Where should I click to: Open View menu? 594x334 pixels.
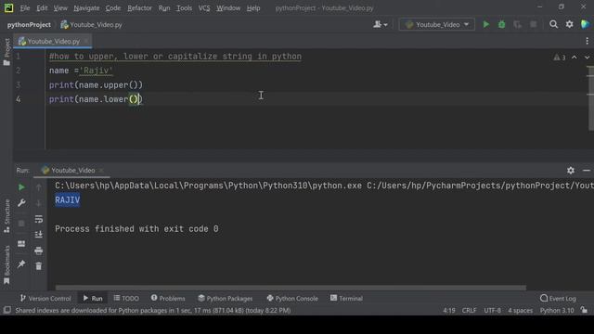pyautogui.click(x=60, y=8)
